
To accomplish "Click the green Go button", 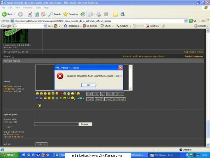I will [192, 21].
